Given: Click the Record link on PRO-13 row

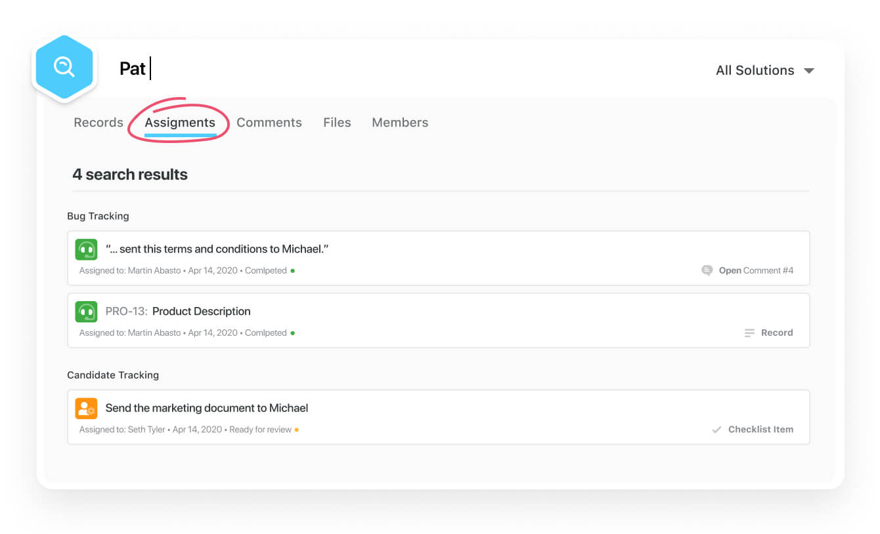Looking at the screenshot, I should coord(777,333).
